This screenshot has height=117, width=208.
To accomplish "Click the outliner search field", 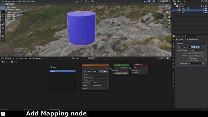I will [x=189, y=1].
